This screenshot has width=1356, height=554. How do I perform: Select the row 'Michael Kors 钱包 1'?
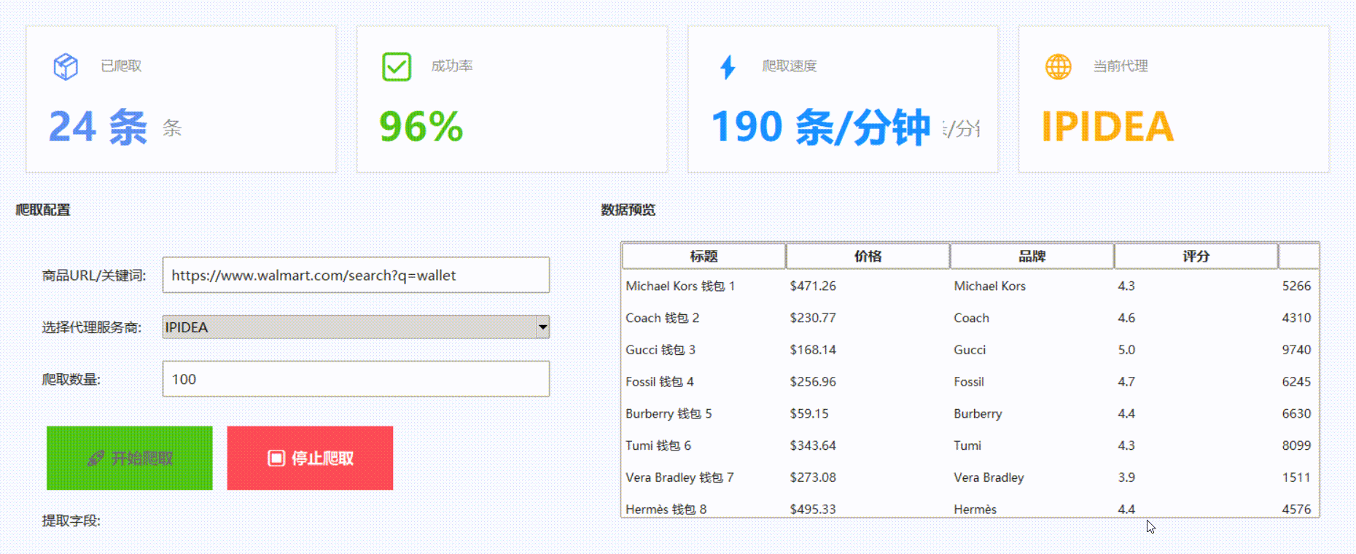pyautogui.click(x=970, y=286)
